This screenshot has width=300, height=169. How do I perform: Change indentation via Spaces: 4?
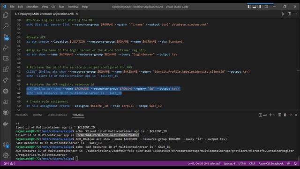[229, 163]
